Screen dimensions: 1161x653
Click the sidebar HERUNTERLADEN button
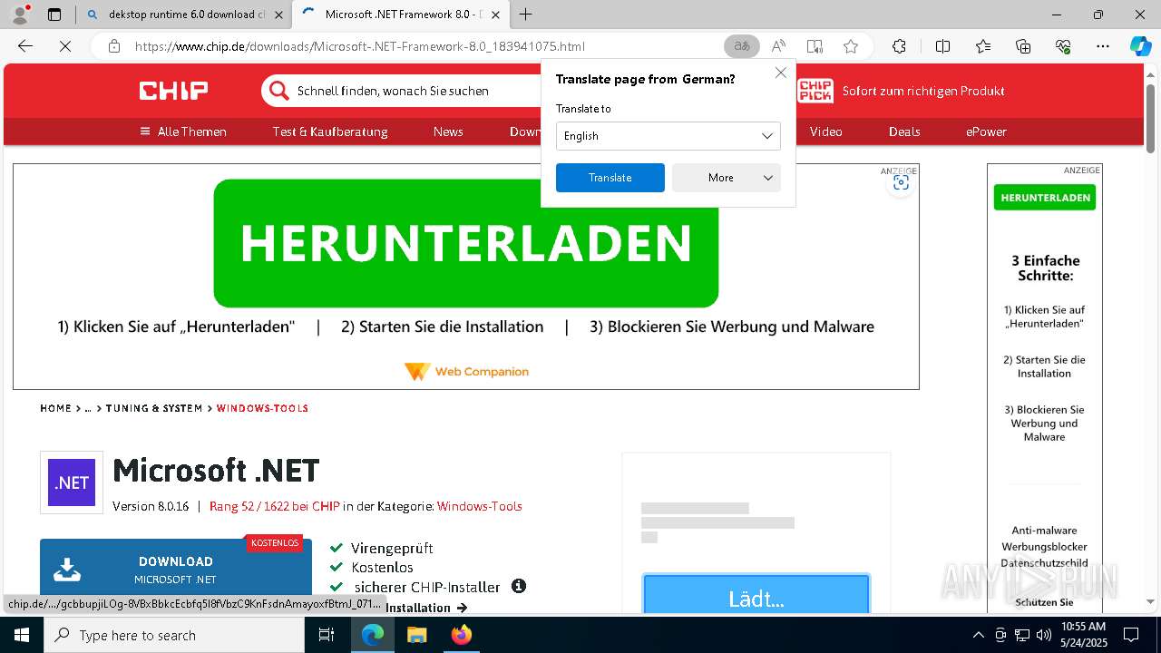tap(1045, 198)
